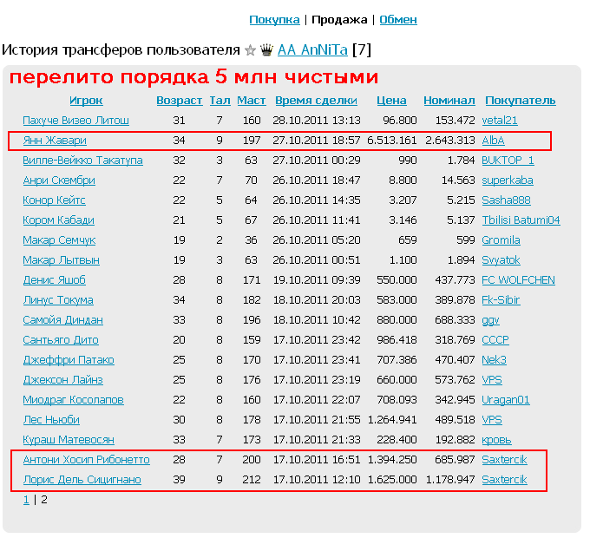Open player Сантьяго Дито
The image size is (590, 538).
[61, 340]
